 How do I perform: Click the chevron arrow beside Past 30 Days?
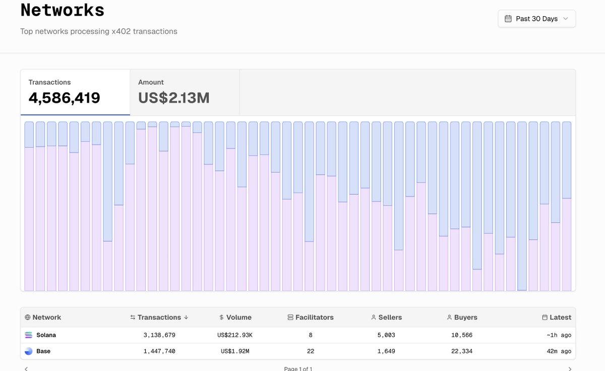565,19
